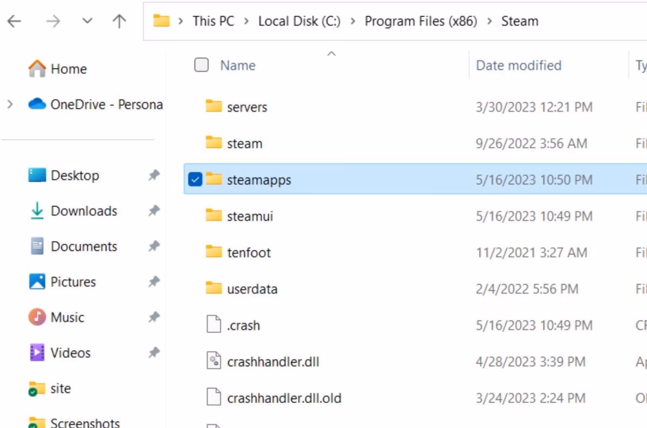Viewport: 647px width, 428px height.
Task: Click the crashhandler.dll gear file icon
Action: [x=214, y=361]
